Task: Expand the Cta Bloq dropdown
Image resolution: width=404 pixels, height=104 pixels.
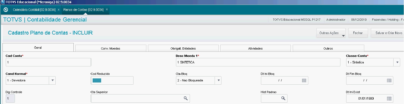Action: click(218, 81)
